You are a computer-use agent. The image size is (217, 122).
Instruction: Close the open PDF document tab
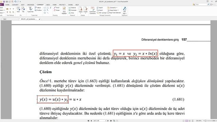pos(39,19)
